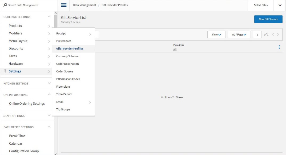
Task: Click the page number input field
Action: point(257,35)
